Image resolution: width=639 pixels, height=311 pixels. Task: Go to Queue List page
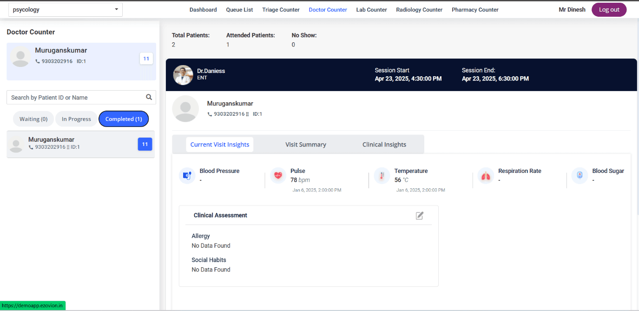click(239, 10)
